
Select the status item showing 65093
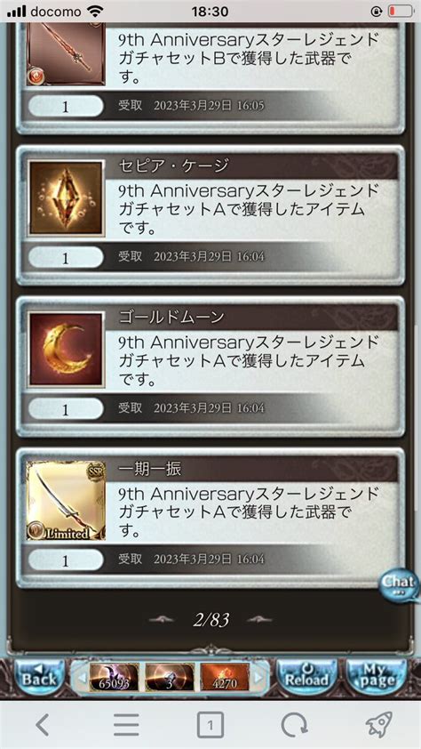click(x=114, y=677)
